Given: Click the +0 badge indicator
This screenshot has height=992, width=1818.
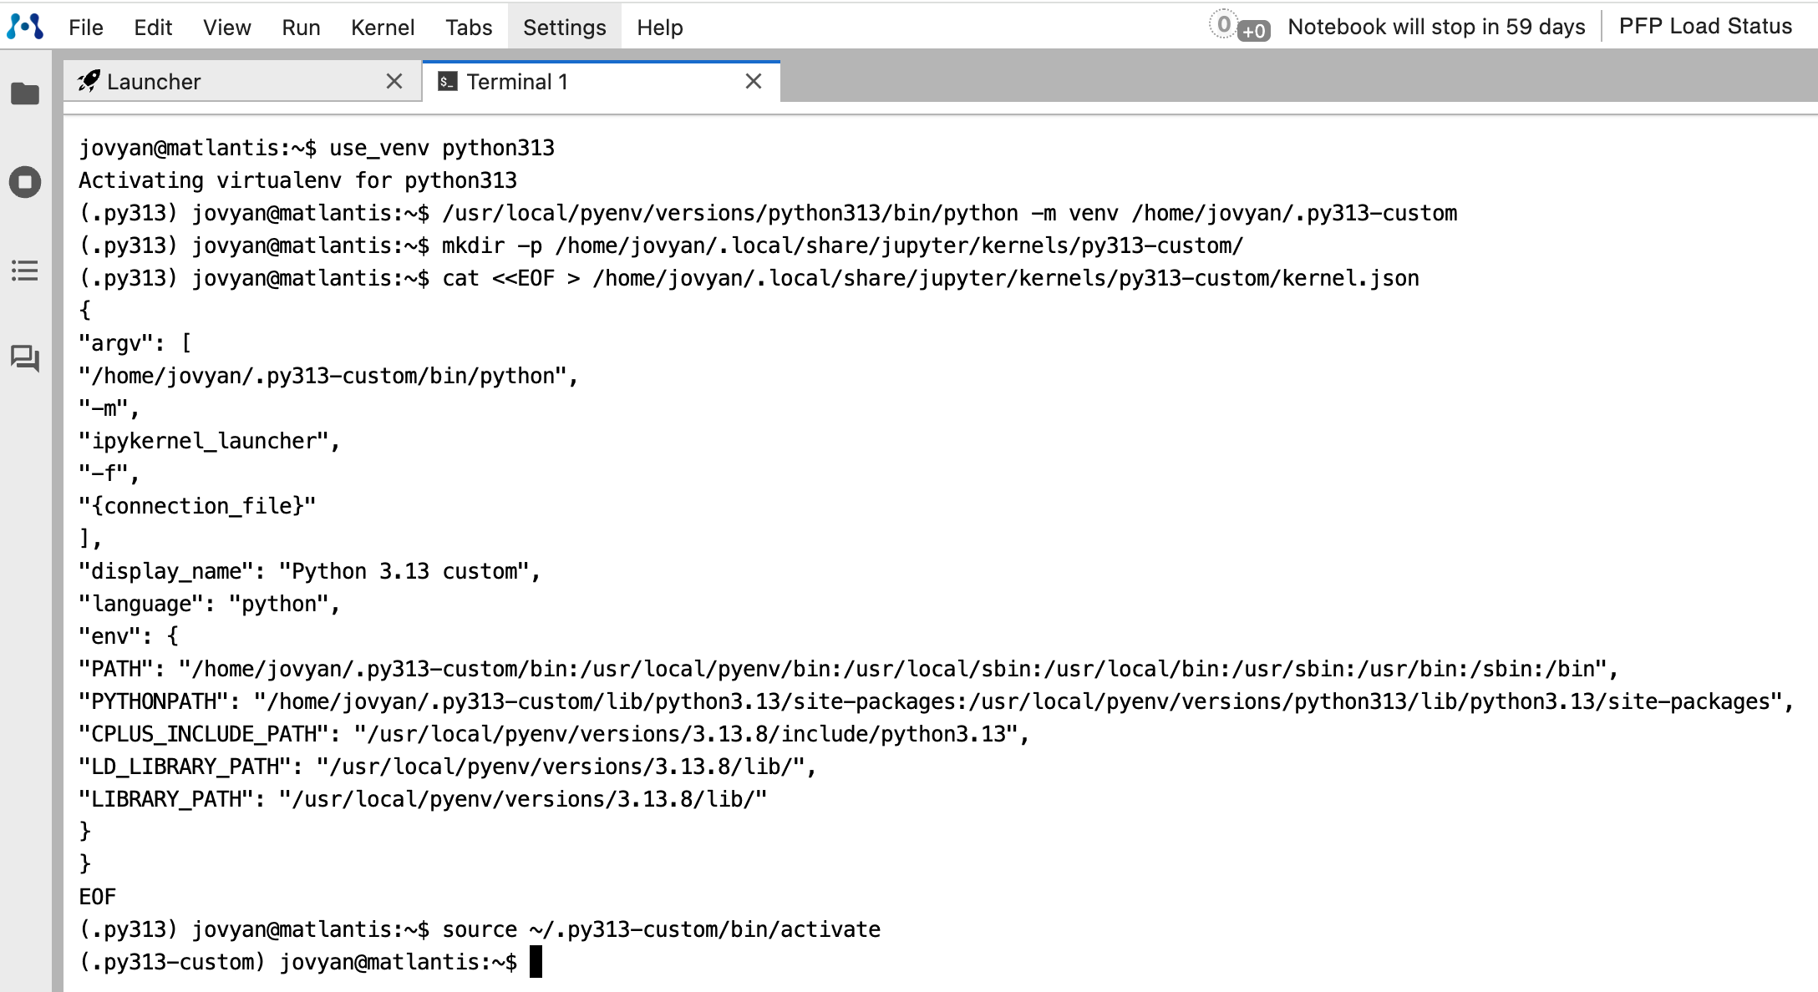Looking at the screenshot, I should click(1253, 32).
